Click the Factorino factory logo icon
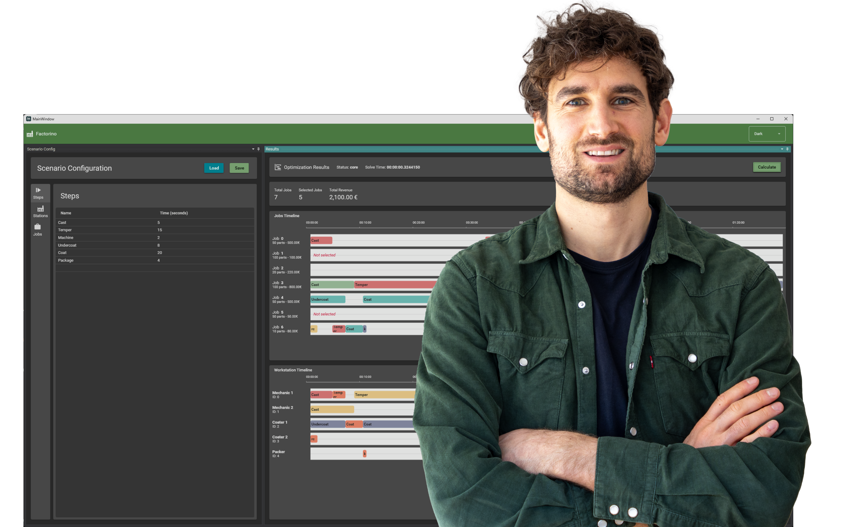This screenshot has height=527, width=843. click(x=30, y=134)
